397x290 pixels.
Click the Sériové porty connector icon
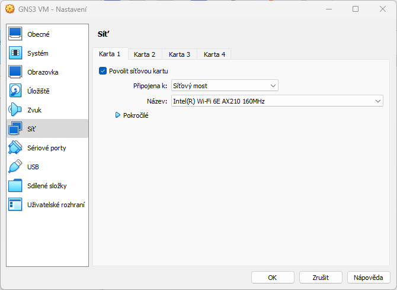pyautogui.click(x=15, y=147)
